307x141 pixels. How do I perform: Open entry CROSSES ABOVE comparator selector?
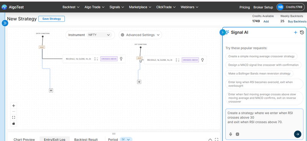(x=109, y=59)
